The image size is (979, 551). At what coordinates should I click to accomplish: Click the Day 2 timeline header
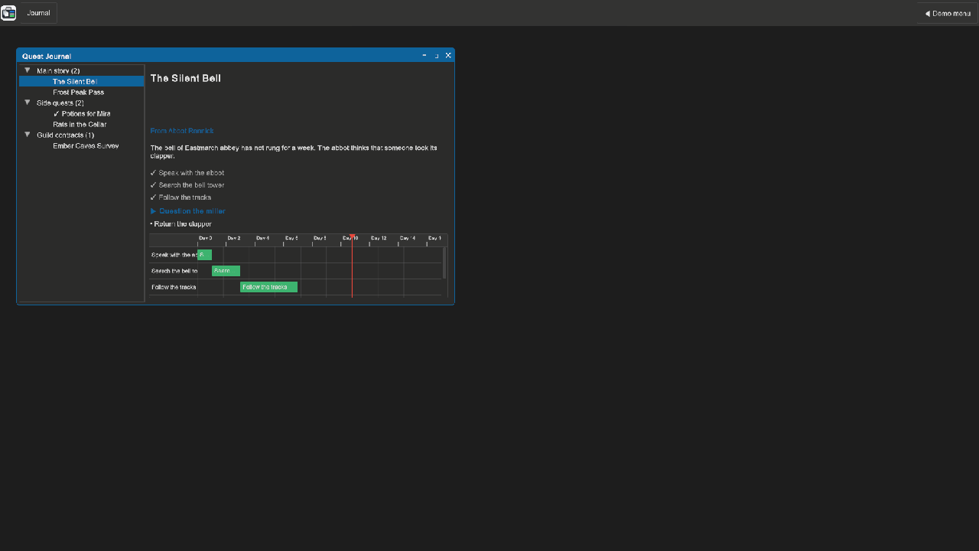pyautogui.click(x=234, y=238)
